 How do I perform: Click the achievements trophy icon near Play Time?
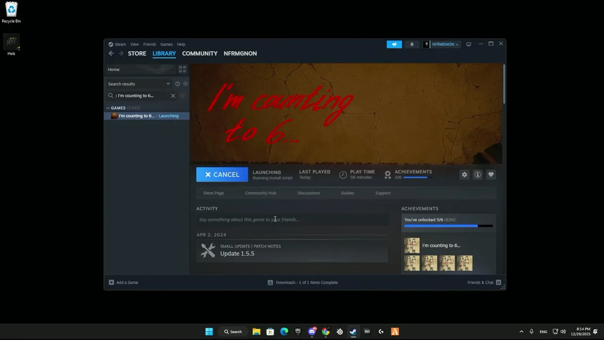click(387, 175)
